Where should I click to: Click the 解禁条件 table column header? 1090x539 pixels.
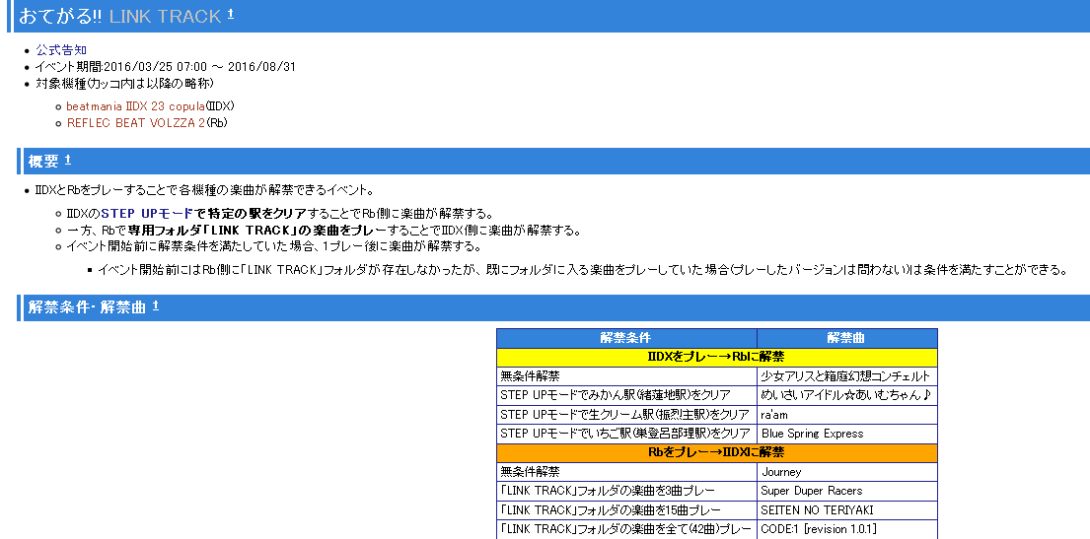coord(627,338)
